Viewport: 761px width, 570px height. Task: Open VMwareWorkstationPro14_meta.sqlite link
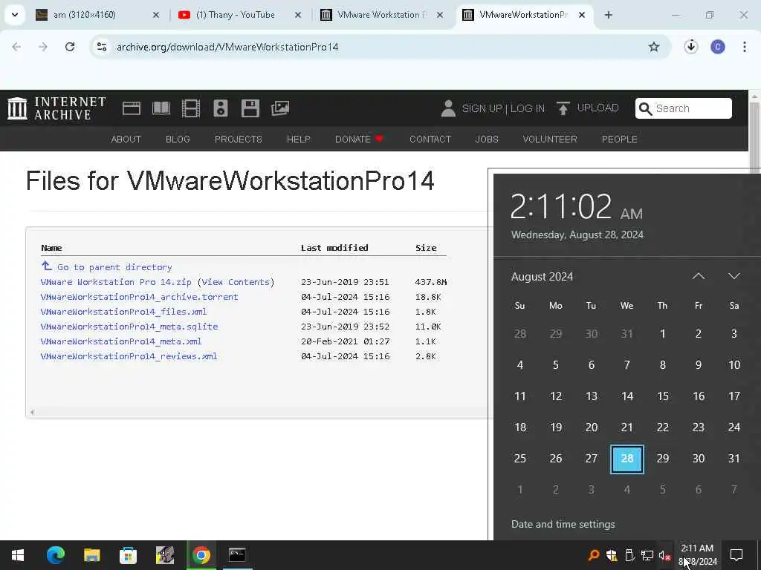[129, 327]
